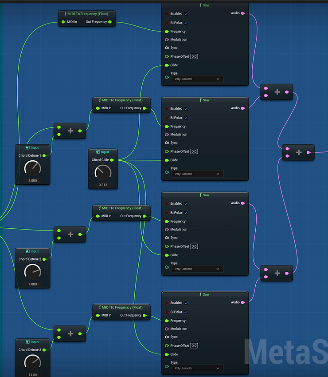Click the Phase Offset 0.0 field on the second Saw node
This screenshot has width=328, height=377.
pyautogui.click(x=194, y=151)
